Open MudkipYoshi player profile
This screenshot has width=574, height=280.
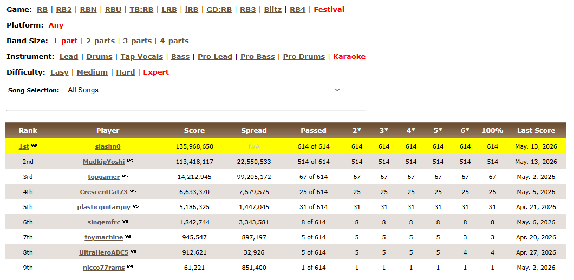click(x=103, y=162)
